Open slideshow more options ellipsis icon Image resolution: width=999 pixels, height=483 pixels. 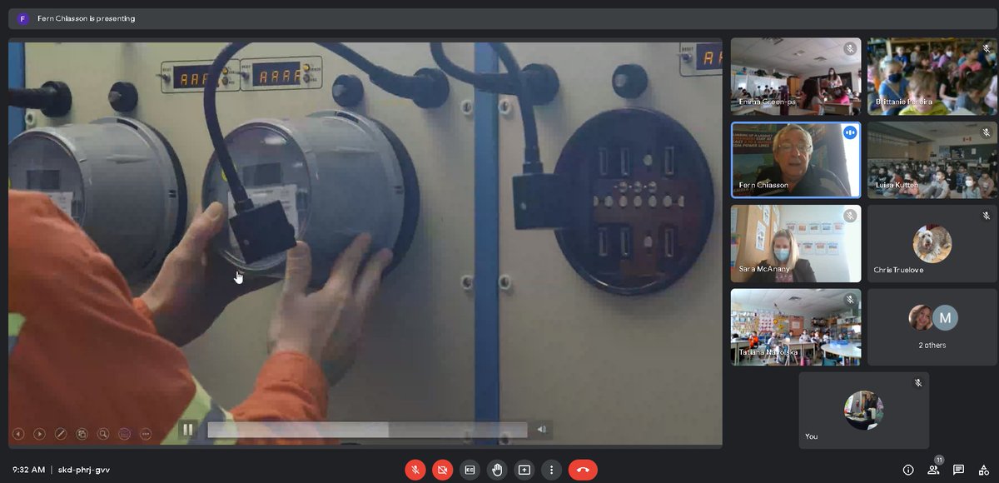point(146,434)
